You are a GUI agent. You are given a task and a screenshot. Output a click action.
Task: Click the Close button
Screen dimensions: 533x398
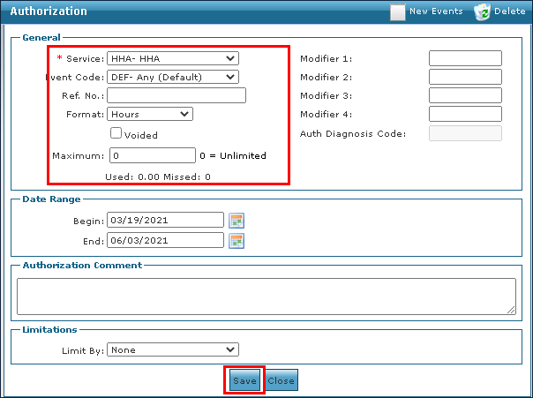pyautogui.click(x=282, y=380)
